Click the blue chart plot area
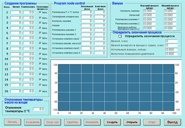Screen dimensions: 185x128 (x=116, y=87)
